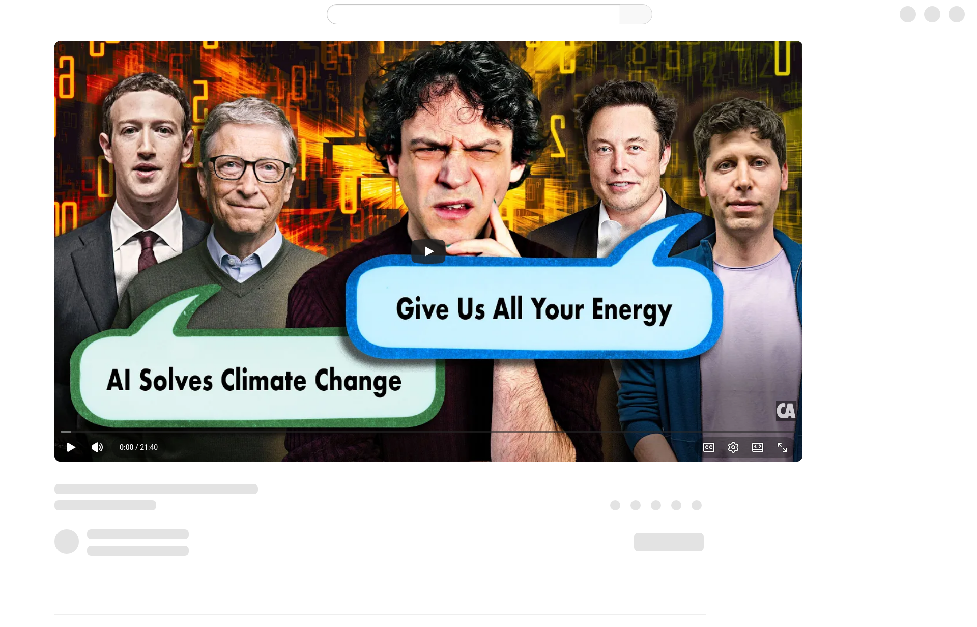Click the channel name placeholder bar
This screenshot has height=627, width=977.
pyautogui.click(x=138, y=534)
